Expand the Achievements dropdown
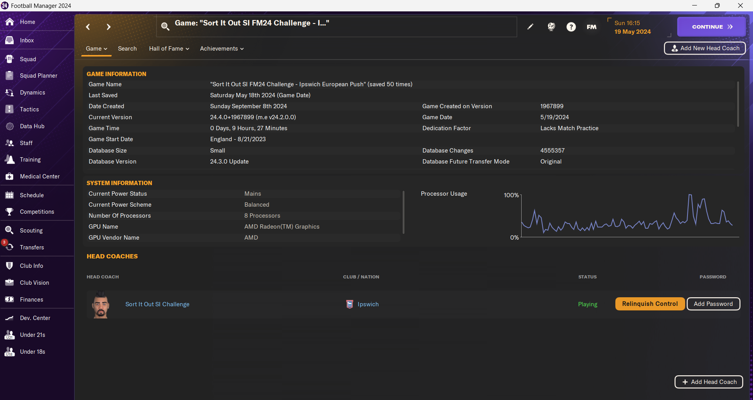The height and width of the screenshot is (400, 753). pyautogui.click(x=222, y=49)
